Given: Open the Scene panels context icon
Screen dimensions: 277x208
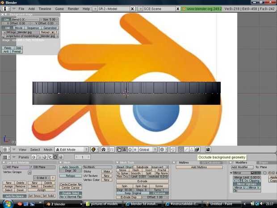Looking at the screenshot, I should click(x=61, y=157).
